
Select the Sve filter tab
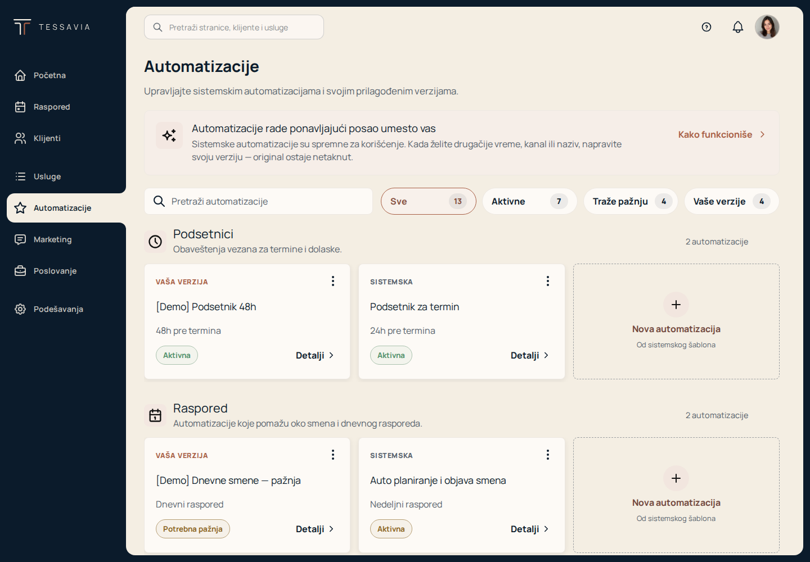(x=429, y=201)
